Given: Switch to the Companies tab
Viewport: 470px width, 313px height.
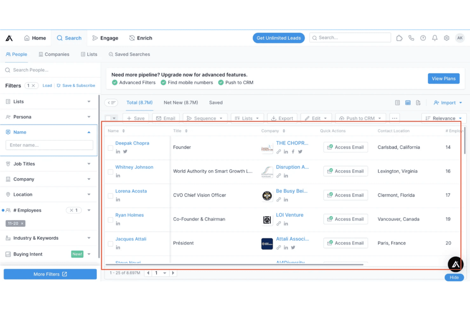Looking at the screenshot, I should pyautogui.click(x=54, y=54).
